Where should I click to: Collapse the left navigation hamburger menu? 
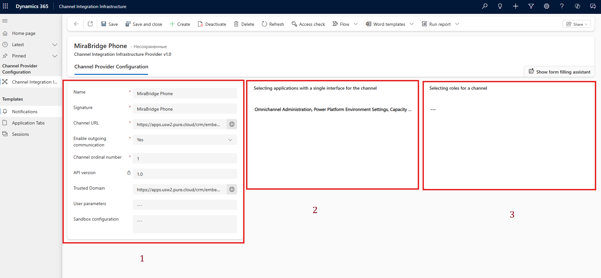coord(5,21)
